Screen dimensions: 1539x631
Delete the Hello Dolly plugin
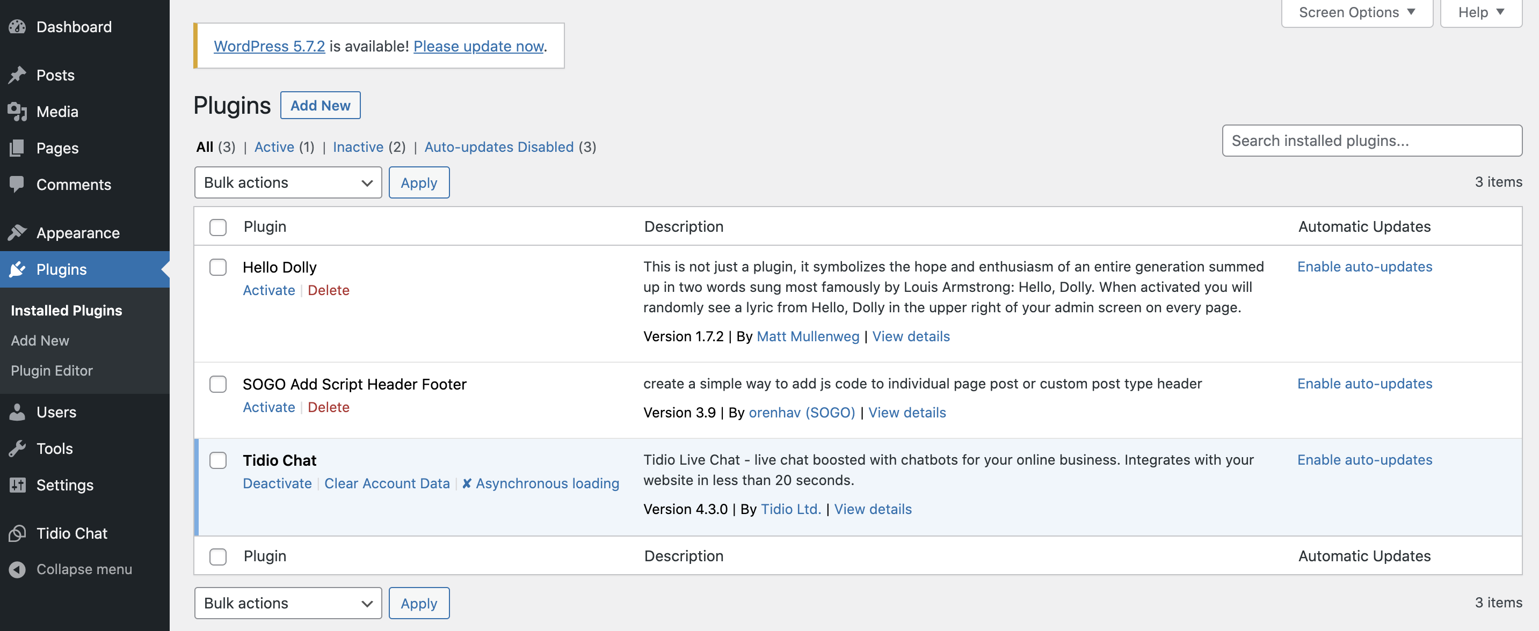(329, 290)
